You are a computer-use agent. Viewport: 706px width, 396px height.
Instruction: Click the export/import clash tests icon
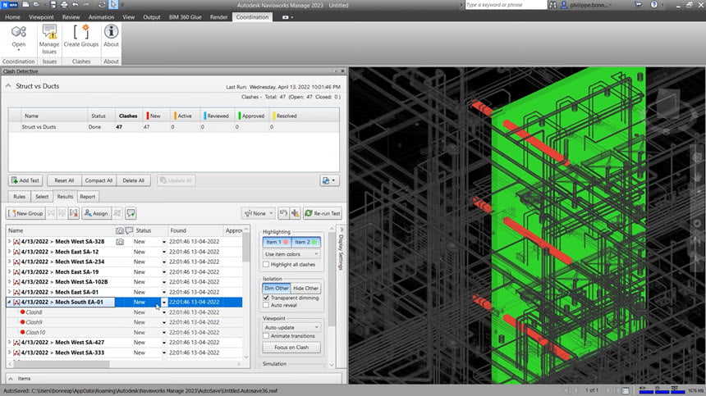coord(329,180)
